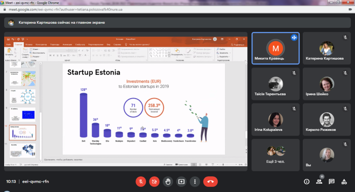Open meeting details info icon
Screen dimensions: 355x192
[x=306, y=181]
